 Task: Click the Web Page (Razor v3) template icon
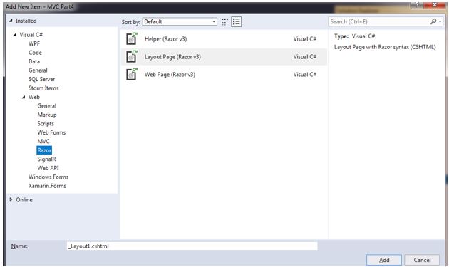[132, 75]
